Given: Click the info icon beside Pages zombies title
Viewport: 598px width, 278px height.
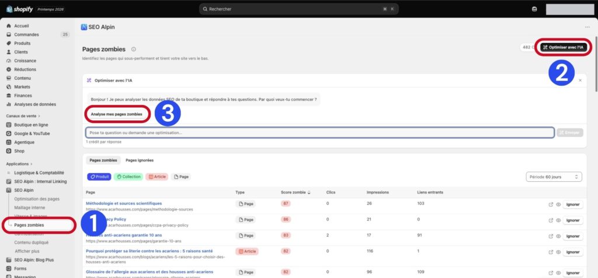Looking at the screenshot, I should click(134, 50).
